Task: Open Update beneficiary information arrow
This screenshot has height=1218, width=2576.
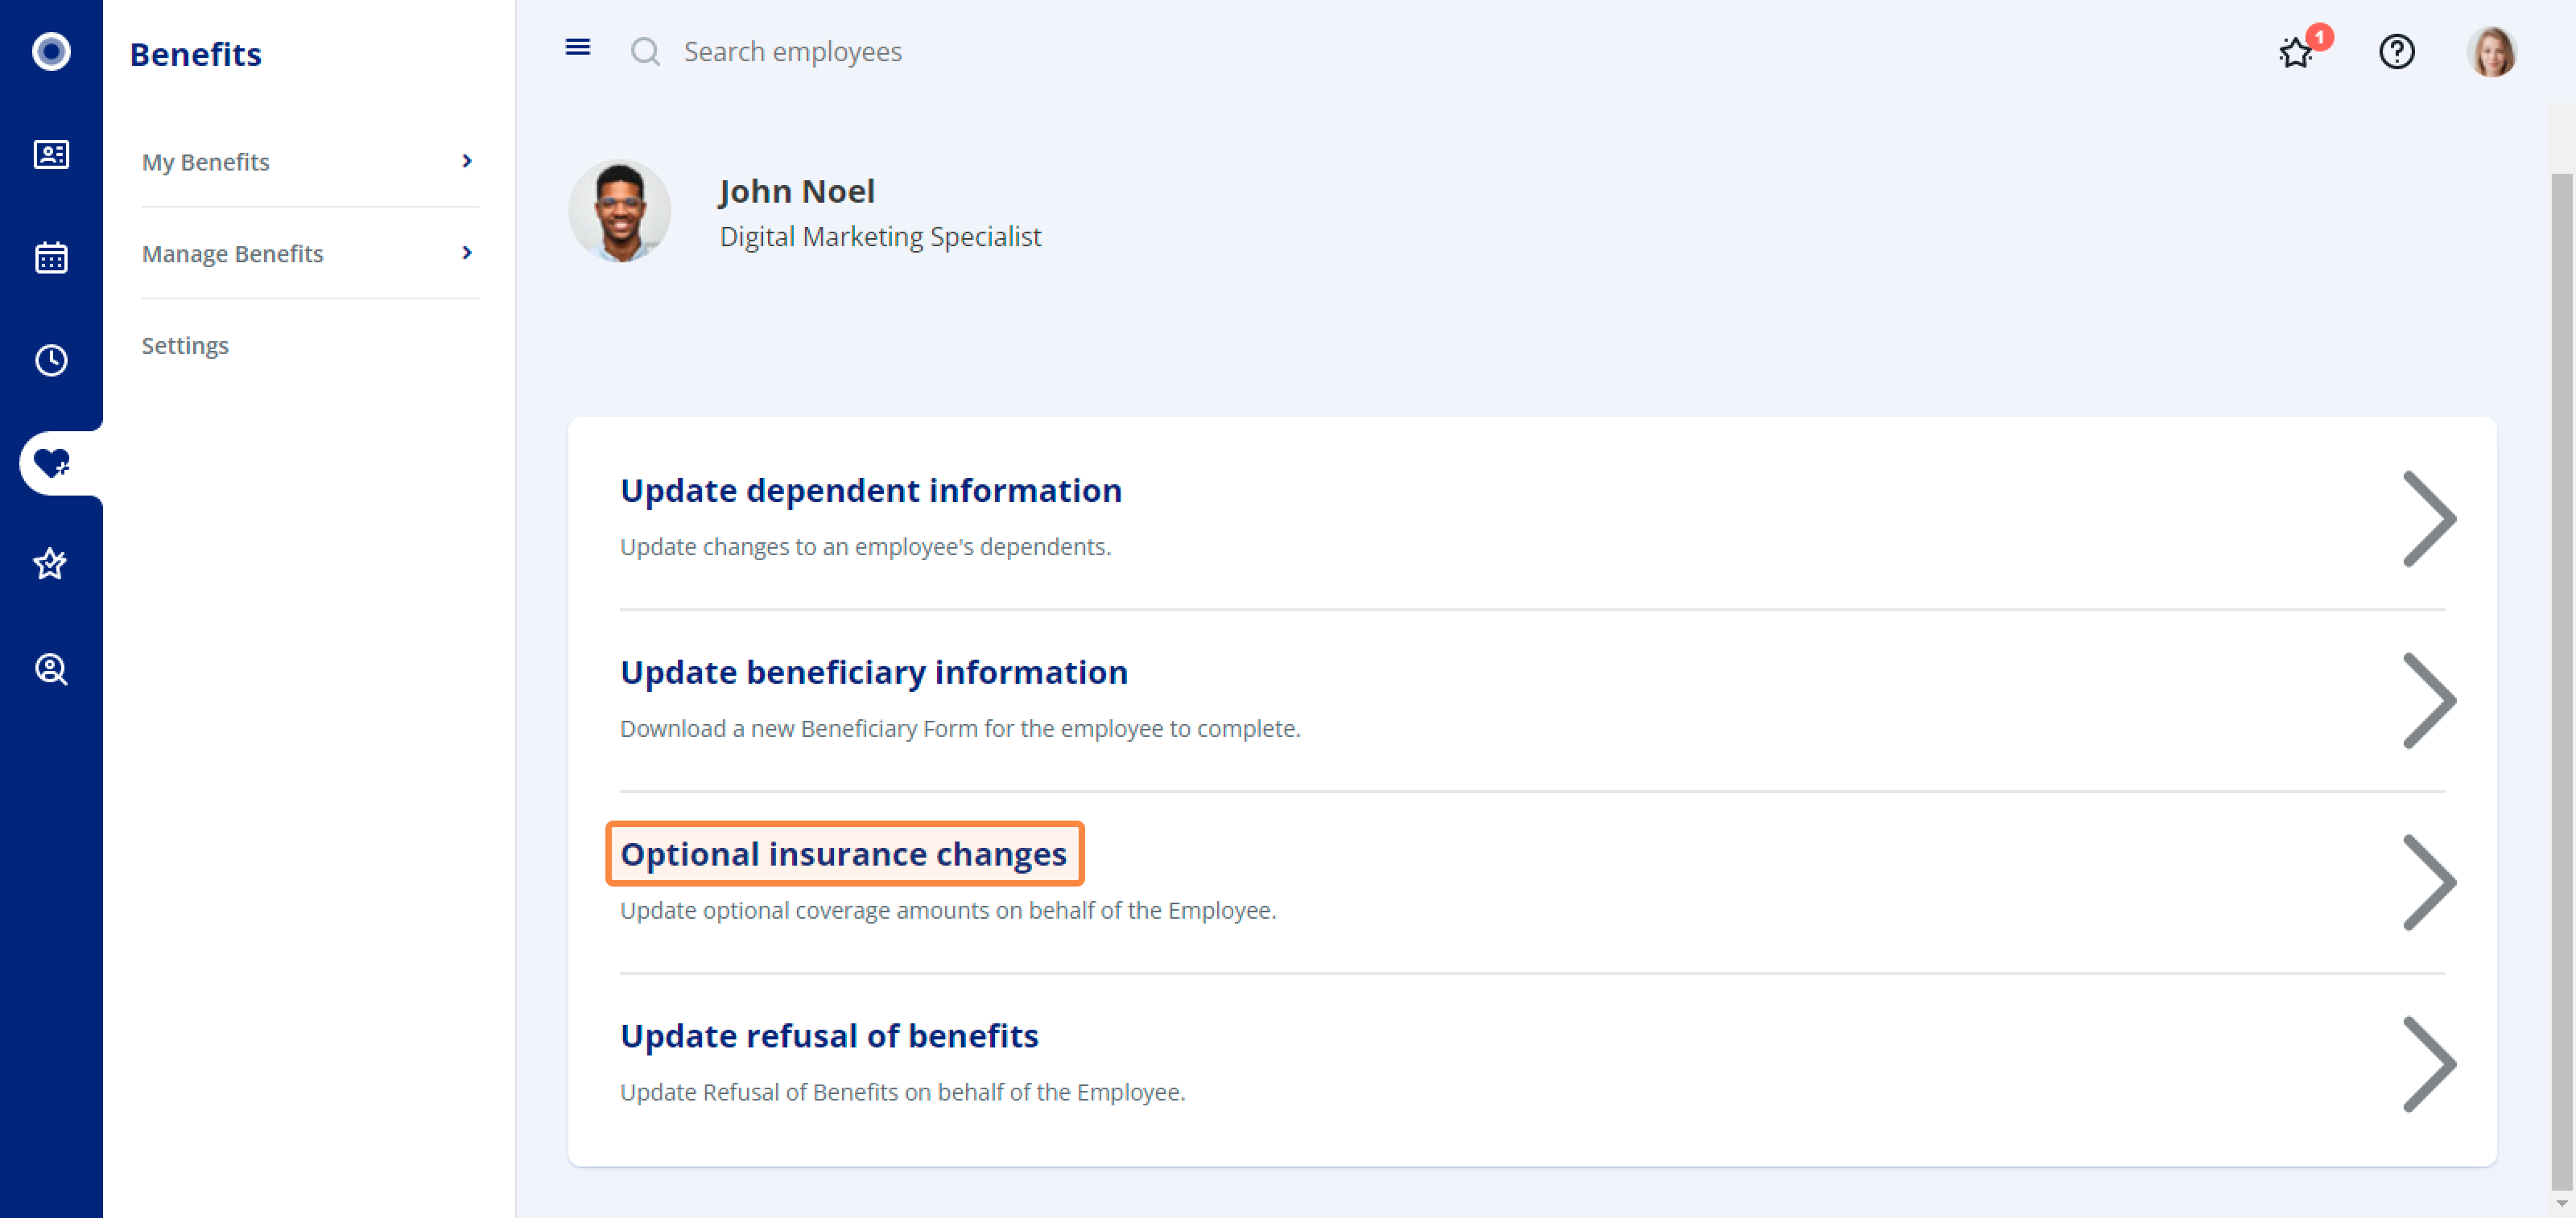Action: (x=2430, y=701)
